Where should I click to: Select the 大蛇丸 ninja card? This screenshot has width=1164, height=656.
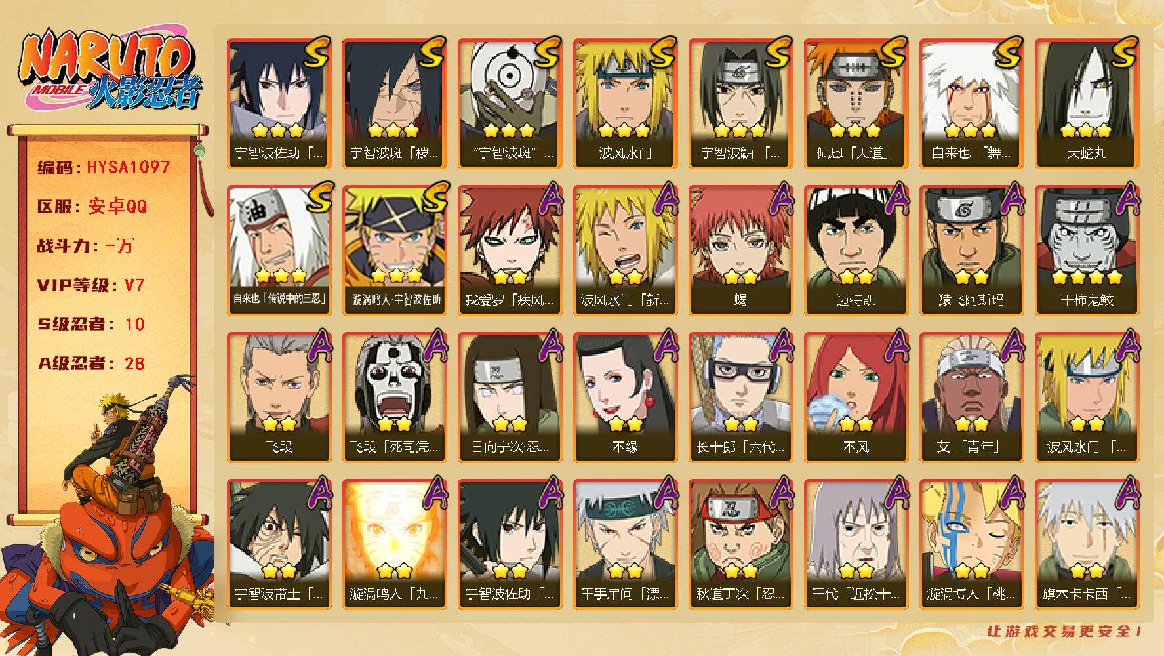pyautogui.click(x=1087, y=104)
